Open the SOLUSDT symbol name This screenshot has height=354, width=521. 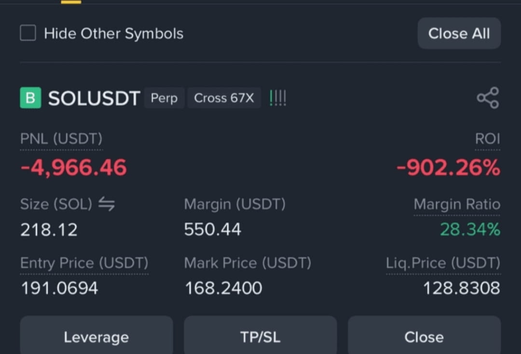[94, 98]
